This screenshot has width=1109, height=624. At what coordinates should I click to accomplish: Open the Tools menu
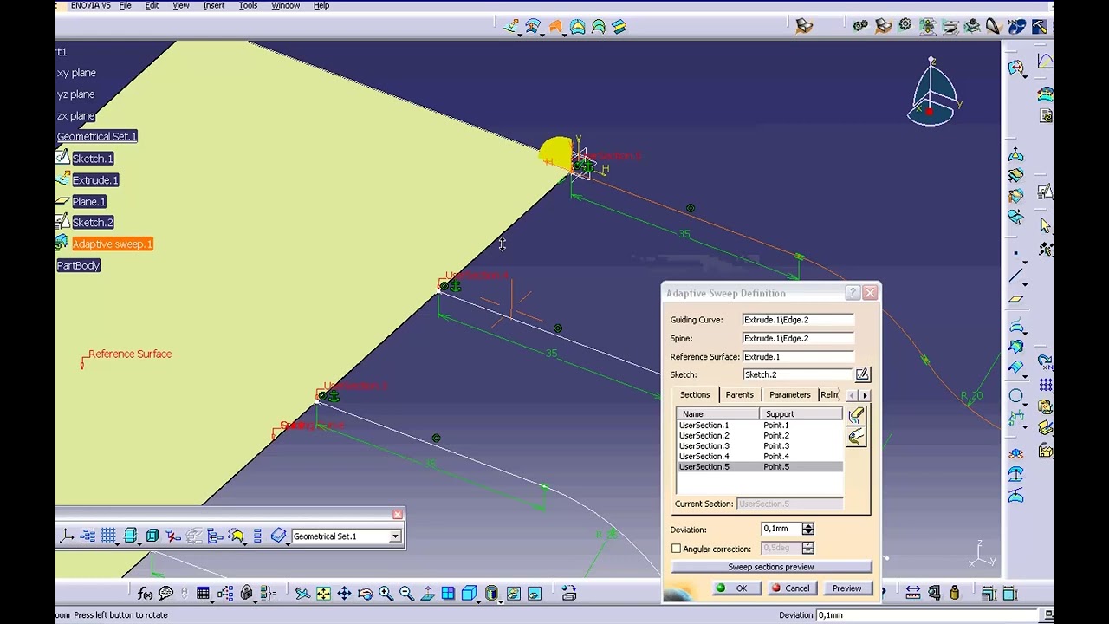248,5
